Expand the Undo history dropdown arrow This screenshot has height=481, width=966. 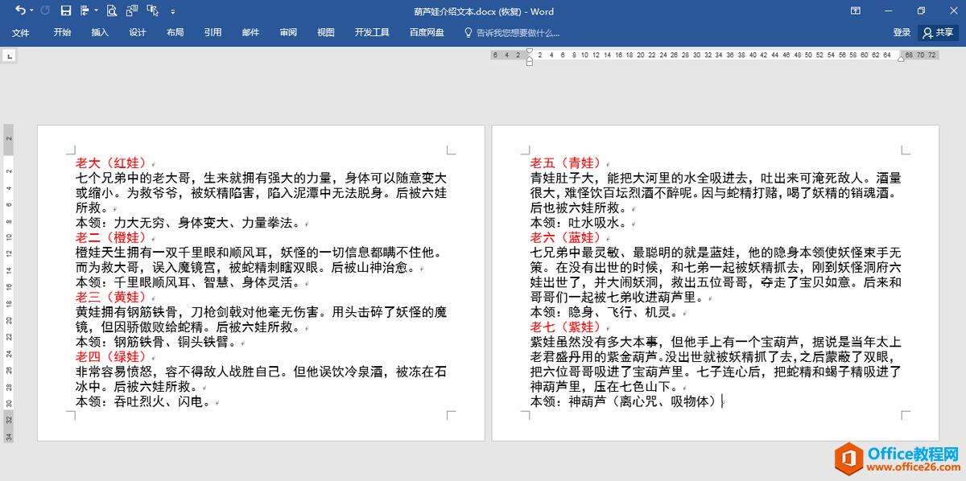click(31, 11)
